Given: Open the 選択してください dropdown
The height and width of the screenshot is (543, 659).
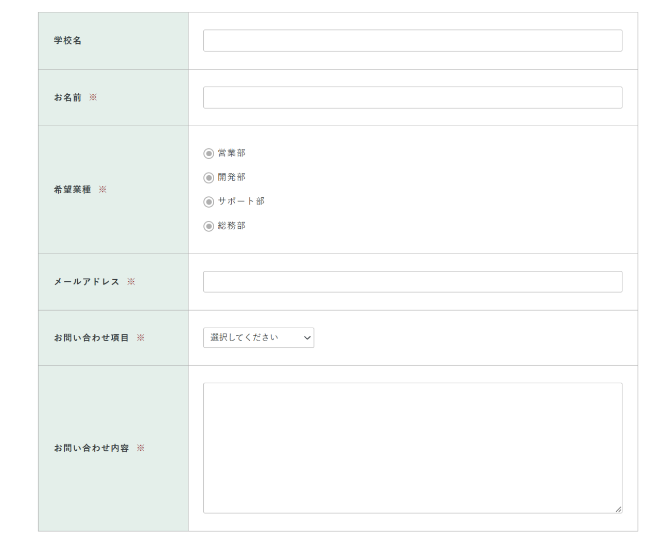Looking at the screenshot, I should tap(258, 338).
